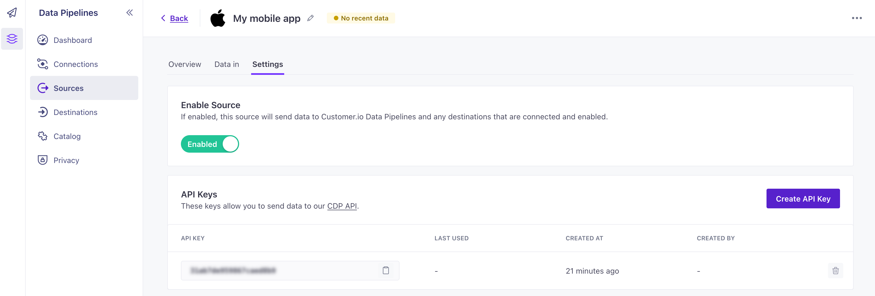Click the Privacy shield icon
Screen dimensions: 875x296
[42, 160]
